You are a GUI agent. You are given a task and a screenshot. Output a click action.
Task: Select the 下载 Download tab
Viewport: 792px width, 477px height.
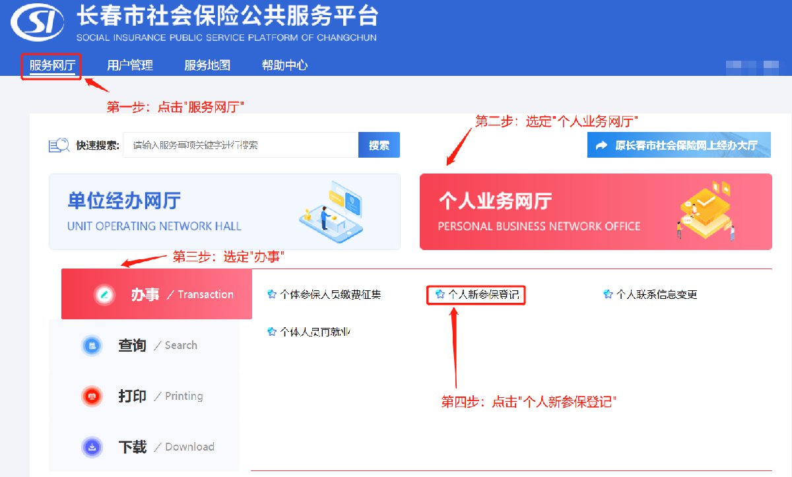point(144,447)
